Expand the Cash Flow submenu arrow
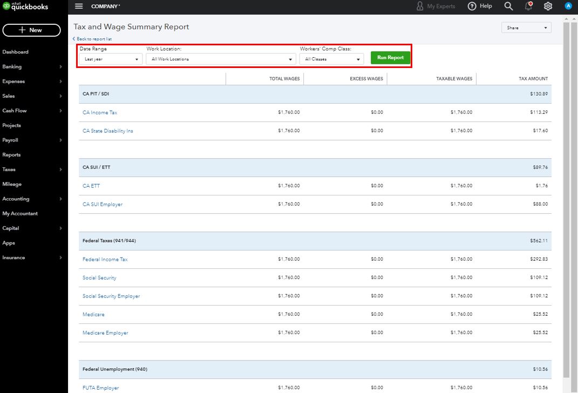Viewport: 578px width, 393px height. click(61, 111)
